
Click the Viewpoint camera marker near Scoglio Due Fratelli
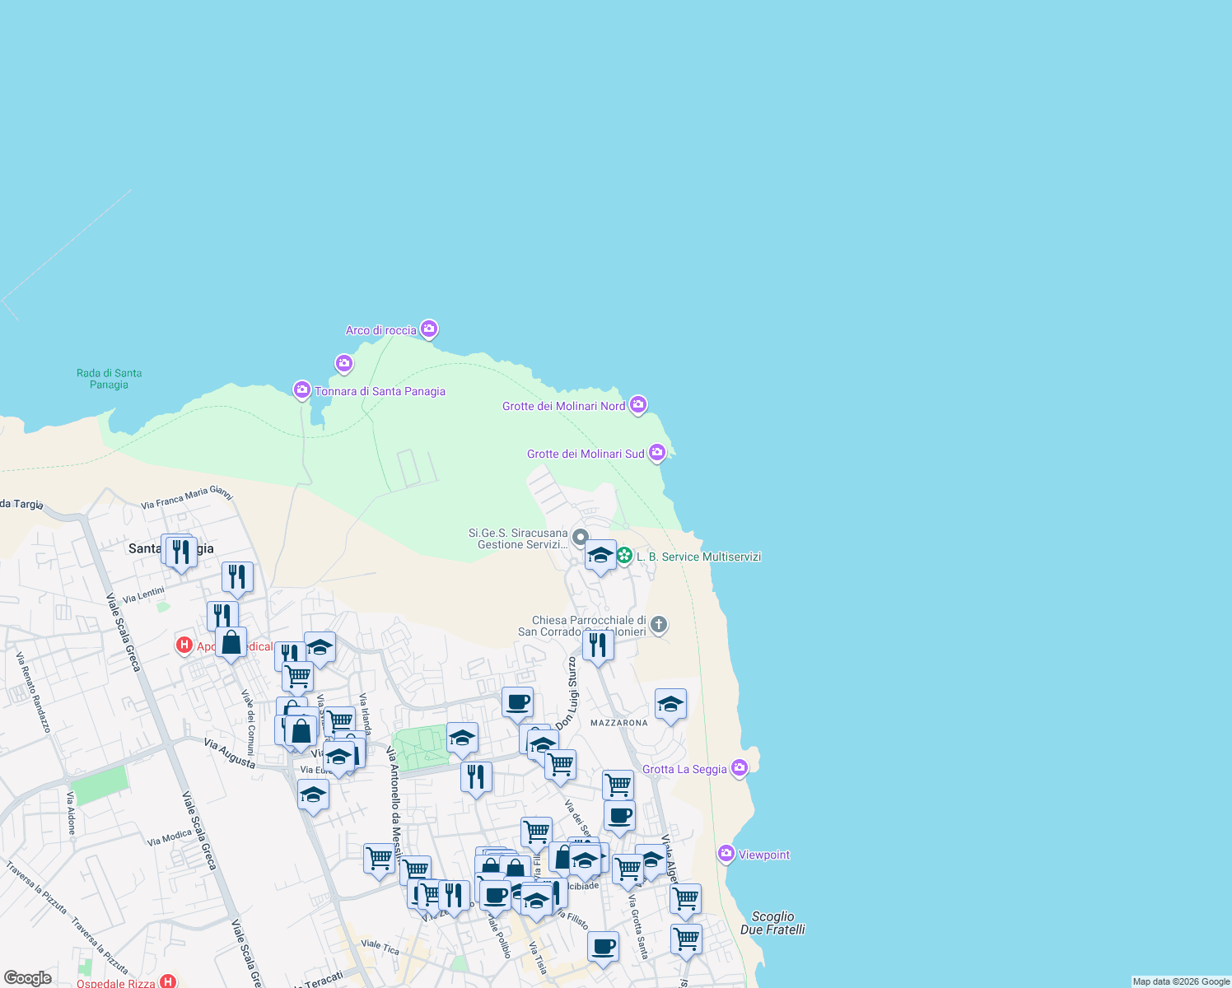point(726,854)
